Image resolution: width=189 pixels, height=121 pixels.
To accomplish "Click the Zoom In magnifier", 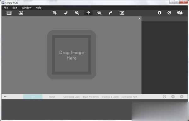I will pyautogui.click(x=77, y=13).
